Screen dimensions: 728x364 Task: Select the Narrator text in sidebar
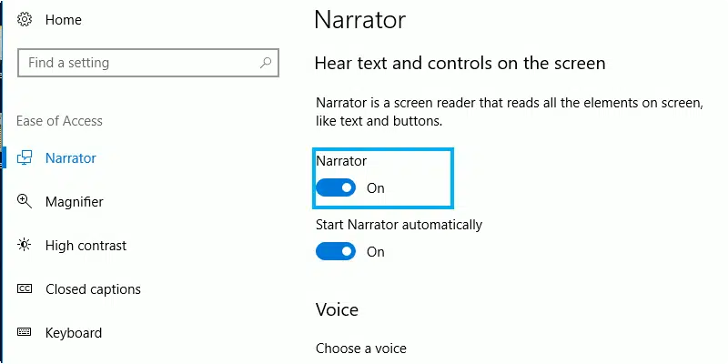point(70,158)
